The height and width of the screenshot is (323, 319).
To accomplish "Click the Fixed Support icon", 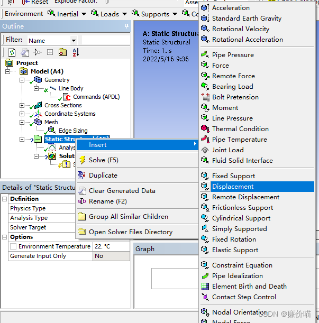I will [205, 176].
